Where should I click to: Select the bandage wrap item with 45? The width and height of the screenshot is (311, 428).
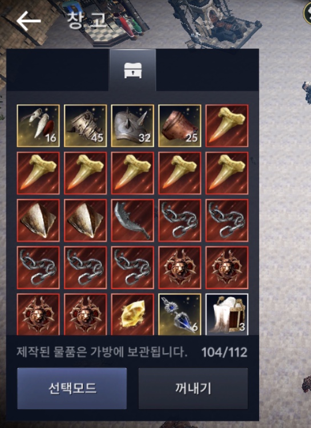coord(86,126)
